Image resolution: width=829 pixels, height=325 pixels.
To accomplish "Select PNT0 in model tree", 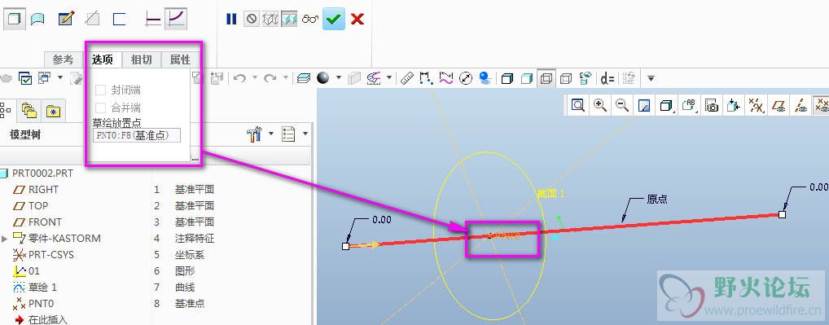I will click(x=41, y=304).
